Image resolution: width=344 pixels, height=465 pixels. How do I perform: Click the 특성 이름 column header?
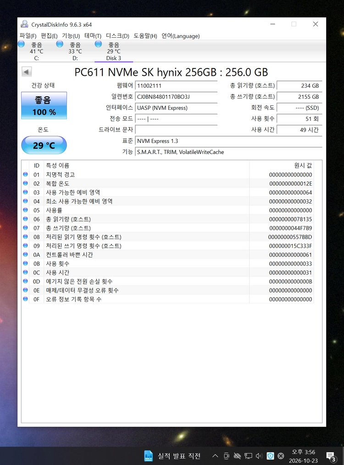coord(146,165)
